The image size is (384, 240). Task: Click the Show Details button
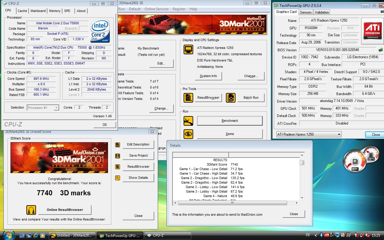pos(138,178)
